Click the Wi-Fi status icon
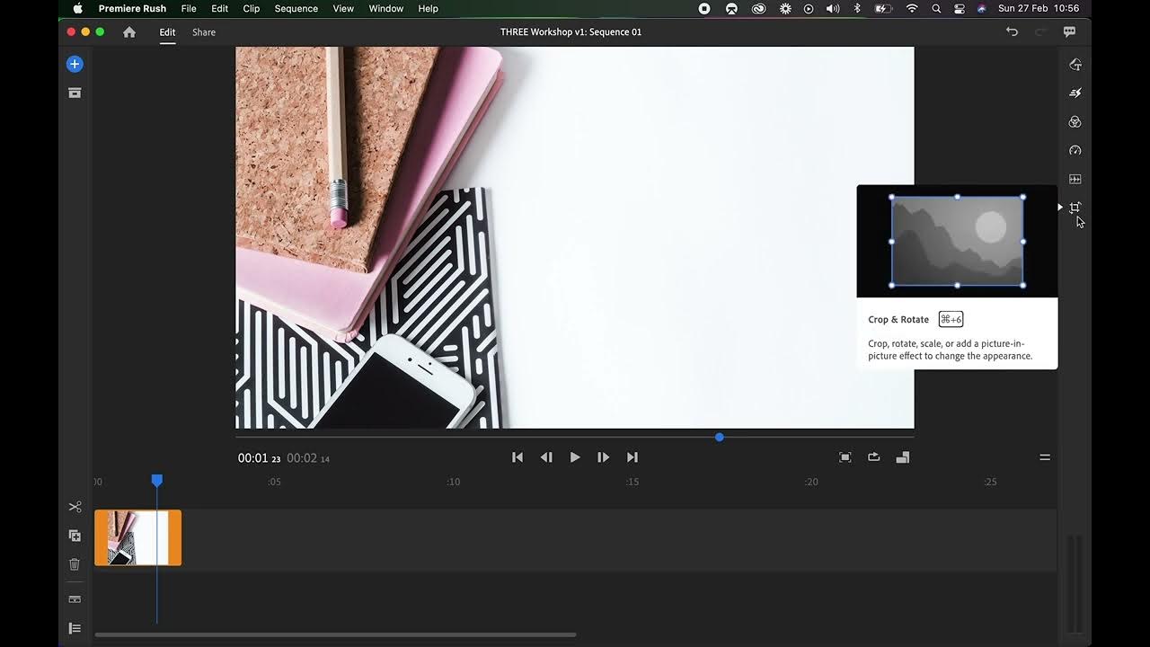Screen dimensions: 1150x647 912,8
